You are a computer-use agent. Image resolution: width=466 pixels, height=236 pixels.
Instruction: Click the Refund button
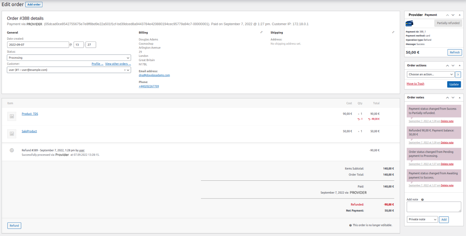pyautogui.click(x=14, y=225)
